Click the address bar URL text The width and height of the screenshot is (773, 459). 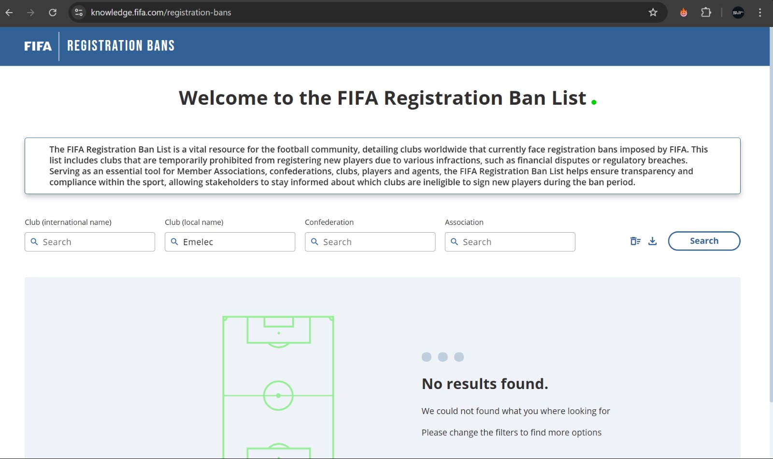(161, 13)
